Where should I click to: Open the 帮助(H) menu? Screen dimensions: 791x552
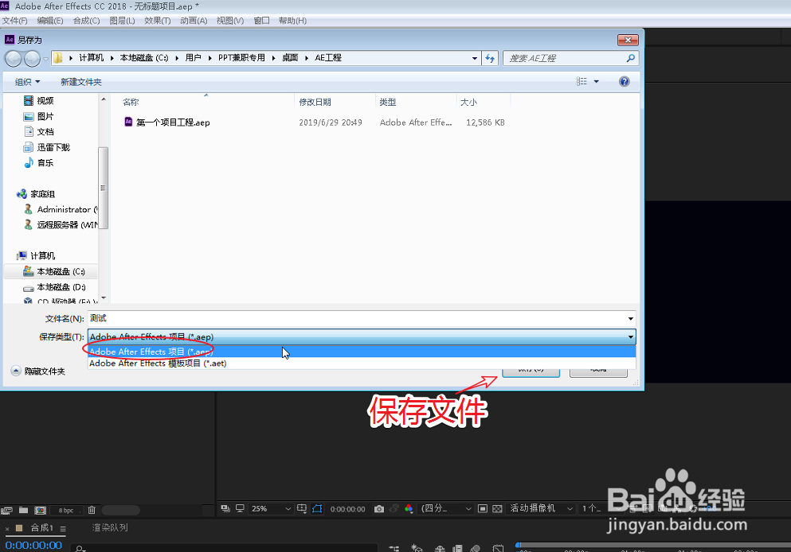coord(292,21)
